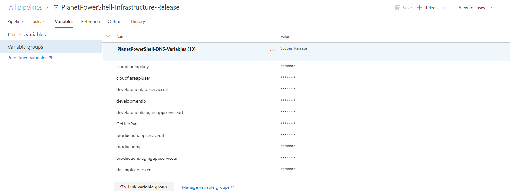Screen dimensions: 529x191
Task: Open the PlanetPowerShell-DNS-Variables ellipsis menu
Action: click(x=272, y=51)
